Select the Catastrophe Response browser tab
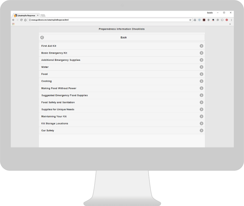The height and width of the screenshot is (206, 244). coord(26,16)
